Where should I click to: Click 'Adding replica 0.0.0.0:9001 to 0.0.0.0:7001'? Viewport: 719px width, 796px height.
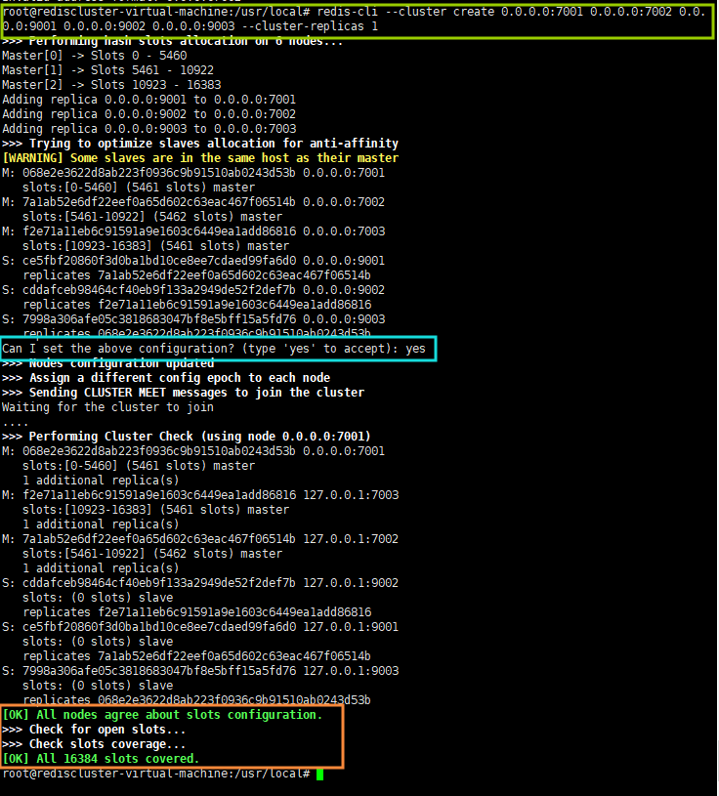click(x=148, y=100)
